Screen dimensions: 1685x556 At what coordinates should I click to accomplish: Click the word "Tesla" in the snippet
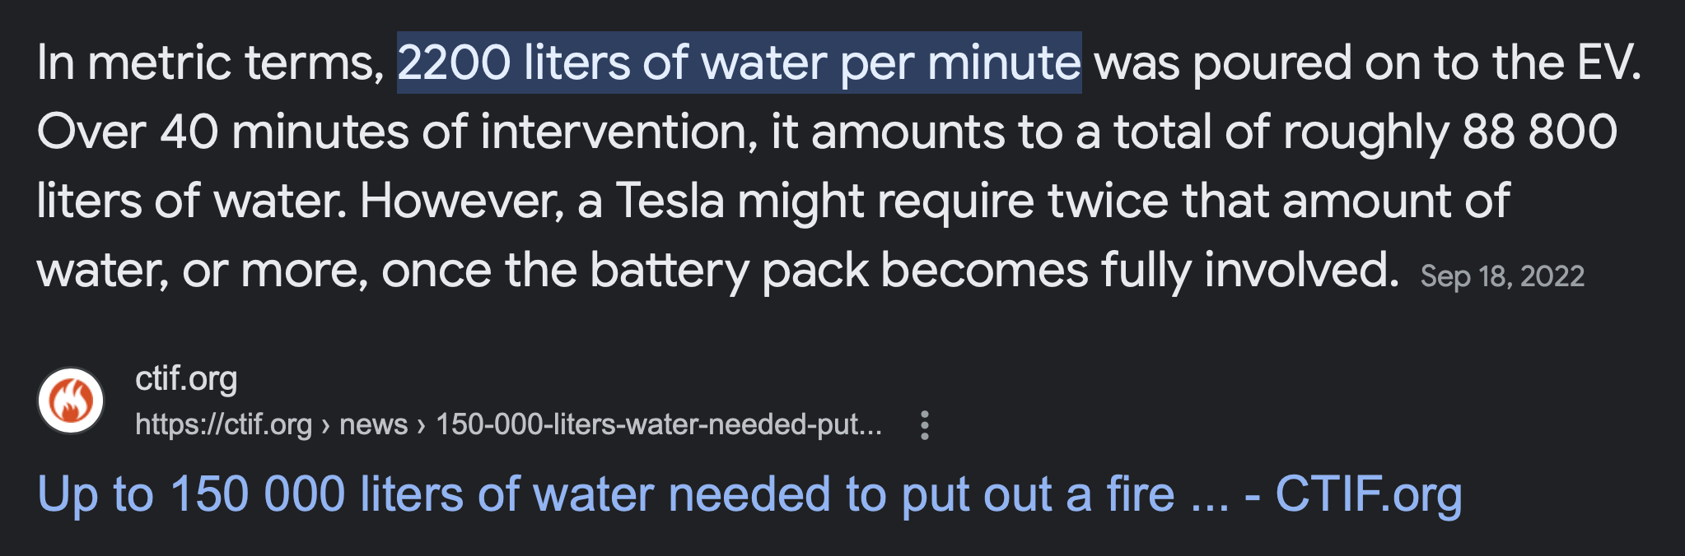(x=670, y=201)
